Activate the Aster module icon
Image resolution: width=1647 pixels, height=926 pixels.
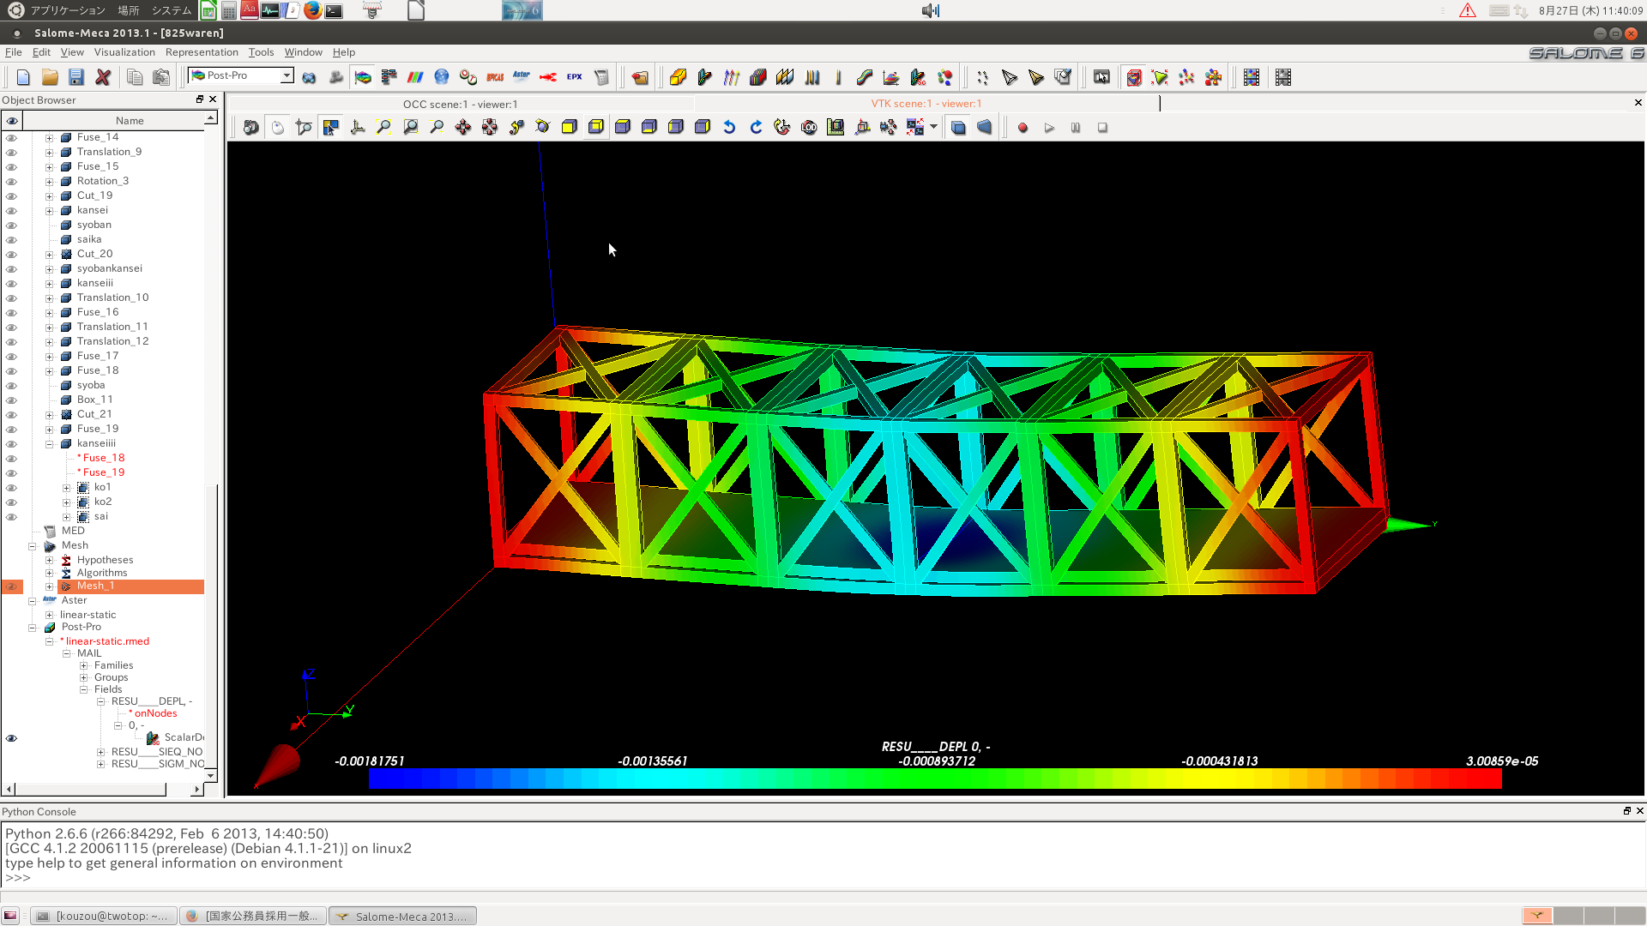click(522, 77)
